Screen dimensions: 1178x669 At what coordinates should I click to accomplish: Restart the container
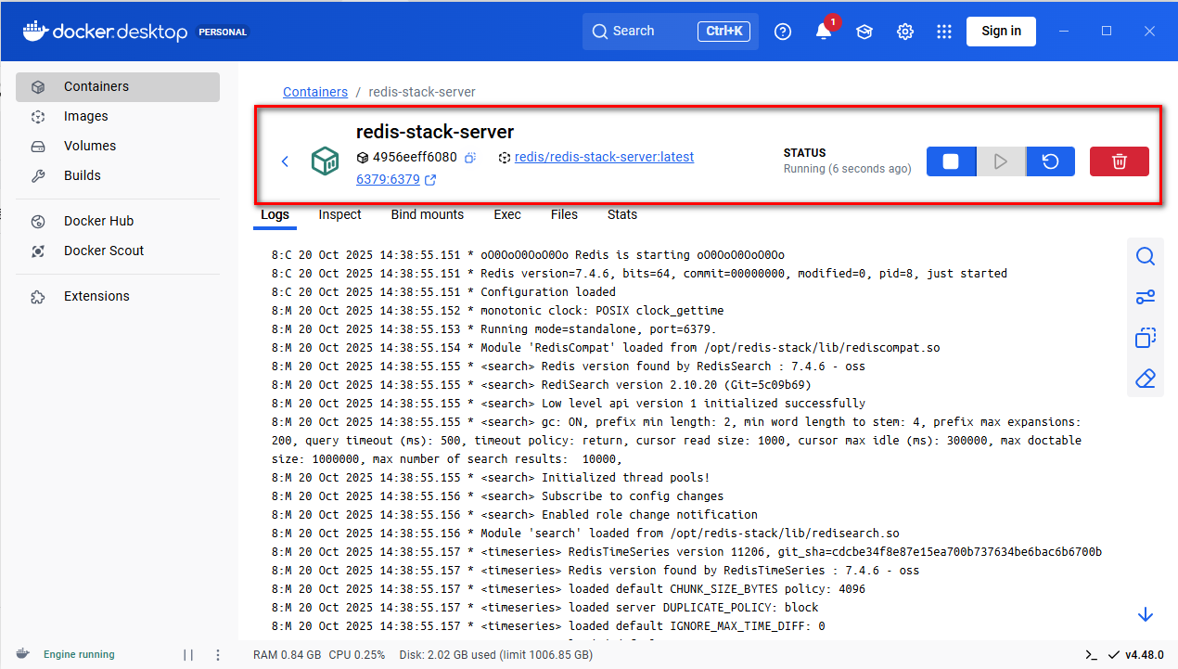pyautogui.click(x=1050, y=161)
